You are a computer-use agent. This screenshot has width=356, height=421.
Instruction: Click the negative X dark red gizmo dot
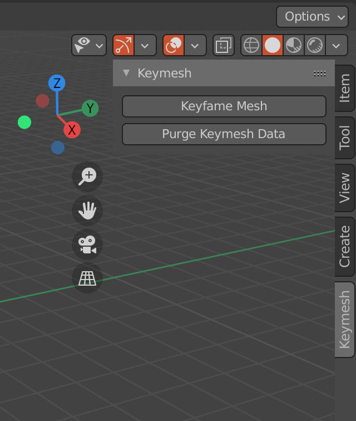[42, 101]
